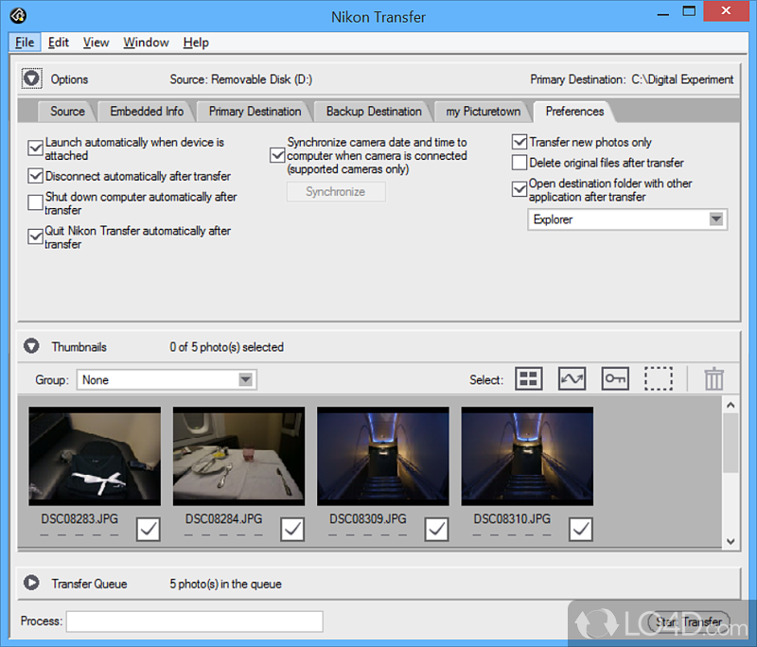Uncheck Transfer new photos only
Screen dimensions: 757x647
519,142
